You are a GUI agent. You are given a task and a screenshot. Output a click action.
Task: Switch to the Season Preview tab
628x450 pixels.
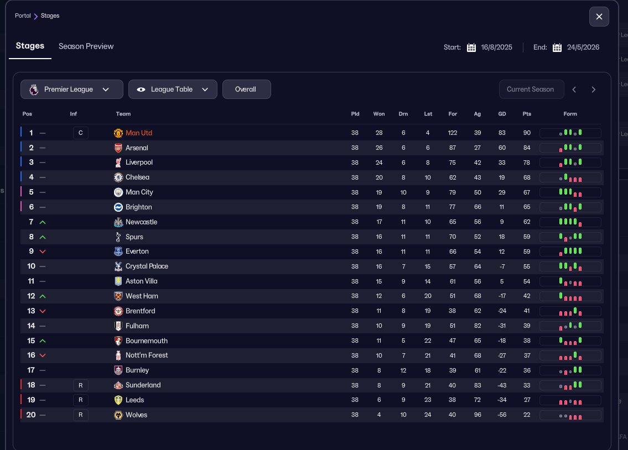86,46
